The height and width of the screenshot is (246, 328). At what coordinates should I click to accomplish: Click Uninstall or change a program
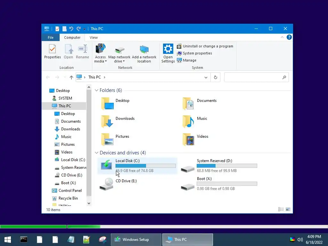[x=205, y=46]
